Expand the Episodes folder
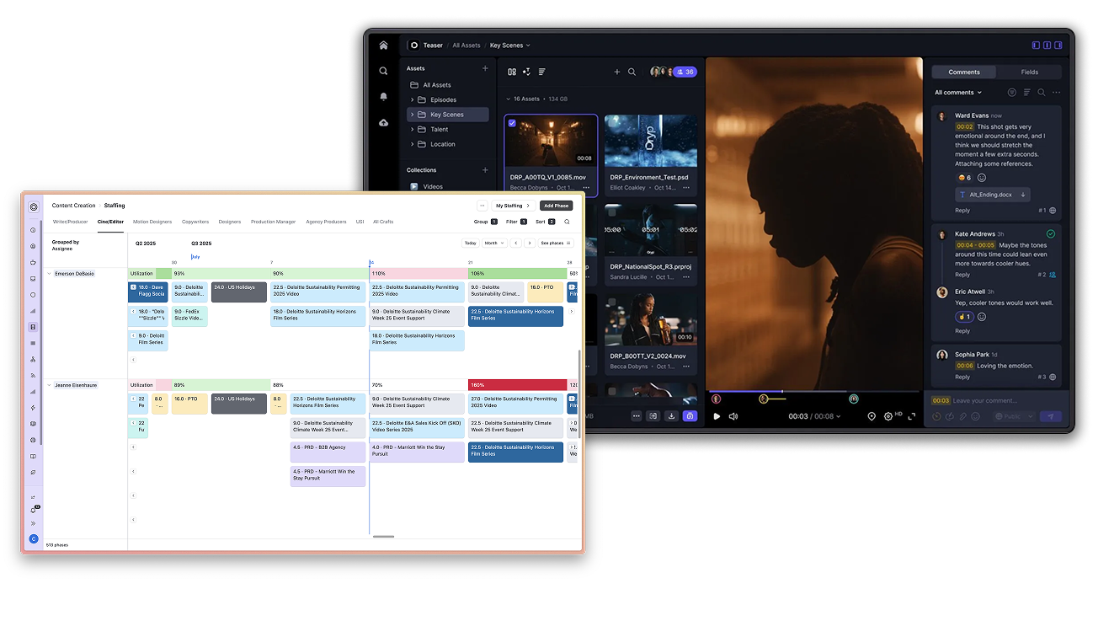Screen dimensions: 1109x621 [413, 99]
